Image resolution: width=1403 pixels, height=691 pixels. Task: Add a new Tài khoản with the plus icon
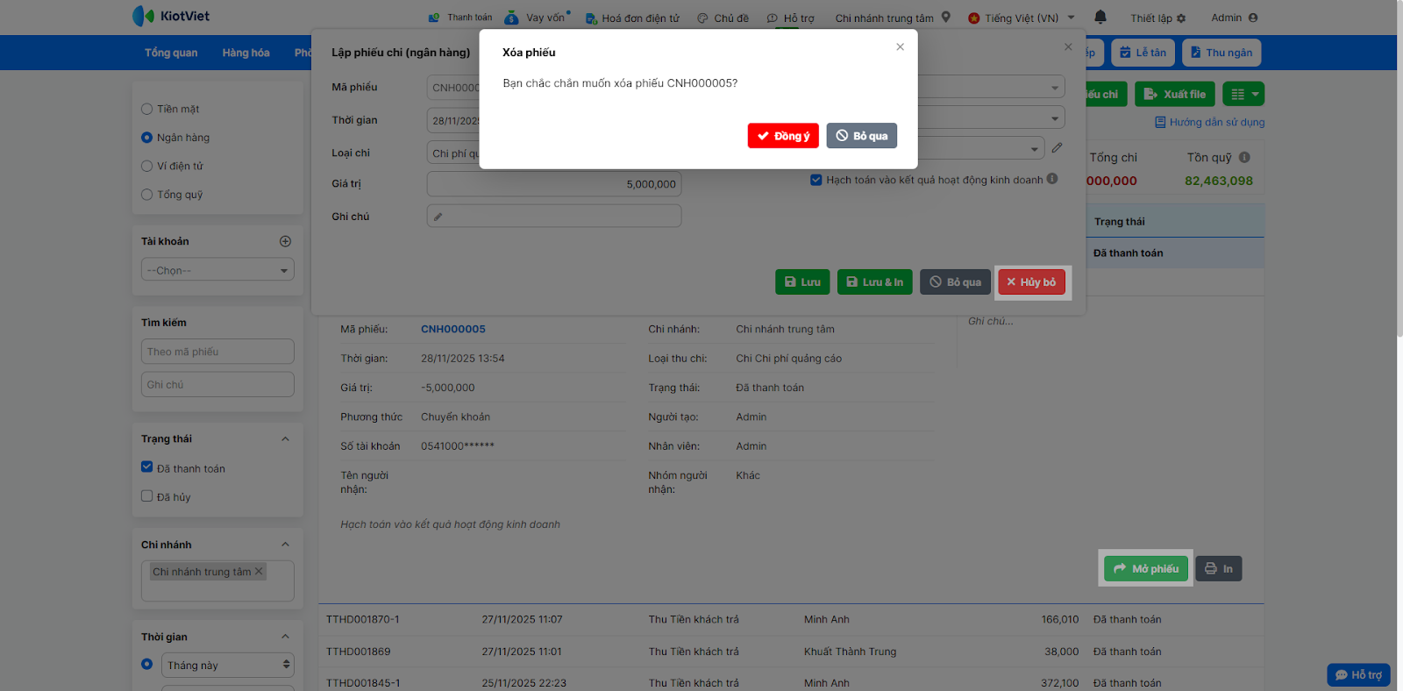pyautogui.click(x=285, y=241)
